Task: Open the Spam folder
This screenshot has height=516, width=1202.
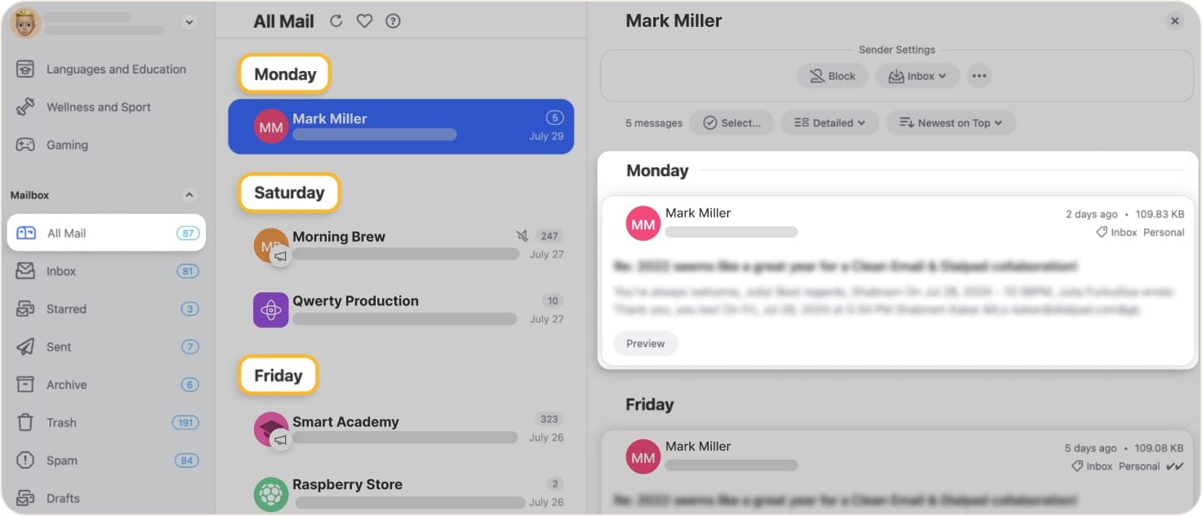Action: coord(62,460)
